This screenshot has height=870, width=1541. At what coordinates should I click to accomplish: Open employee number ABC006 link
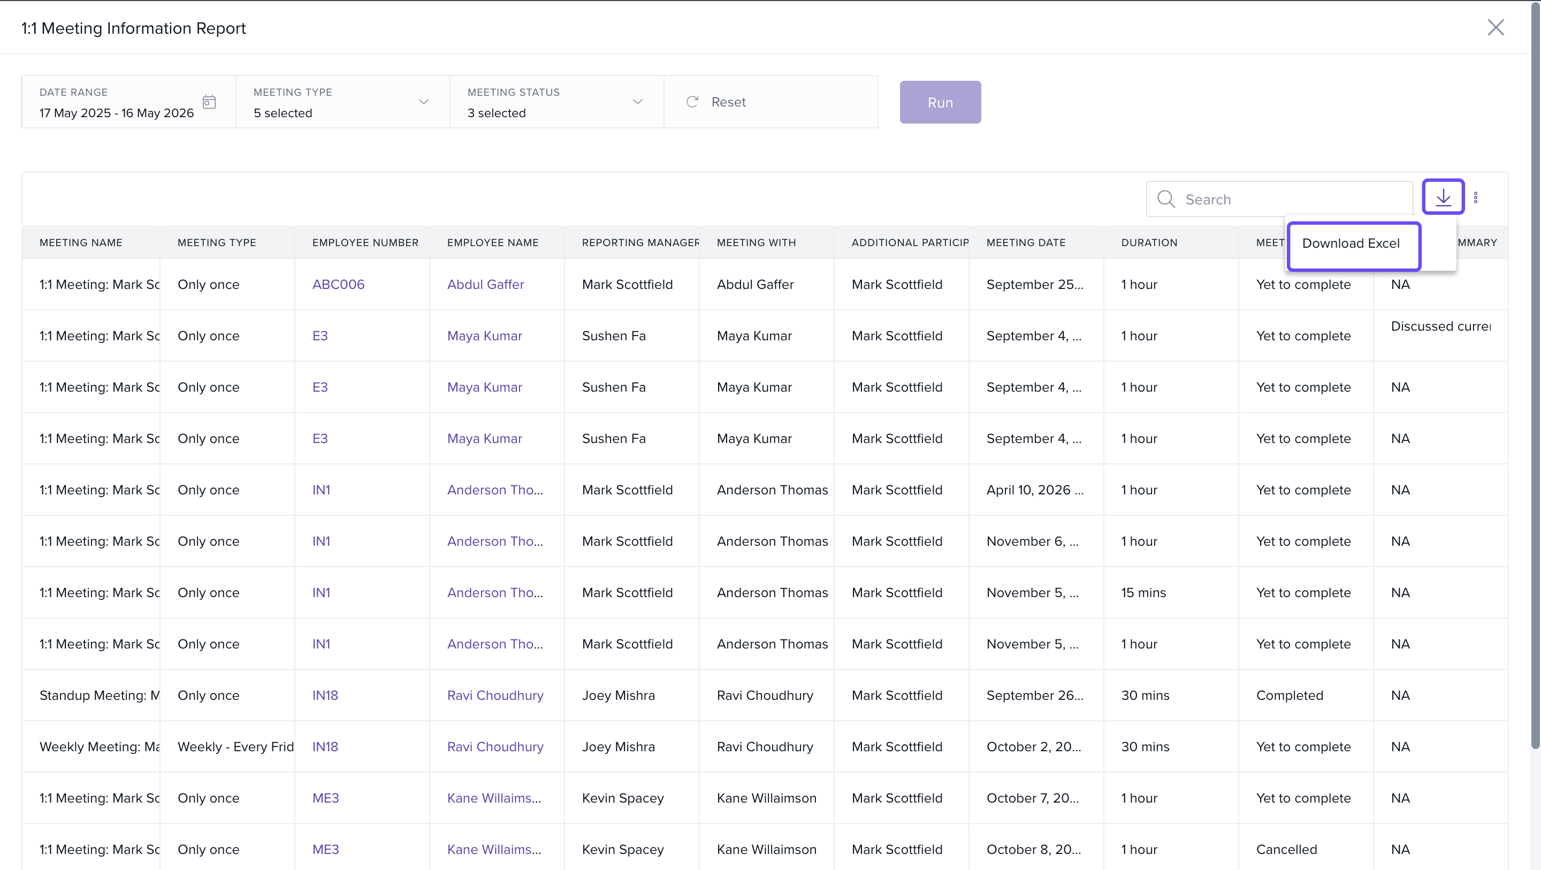pos(339,284)
